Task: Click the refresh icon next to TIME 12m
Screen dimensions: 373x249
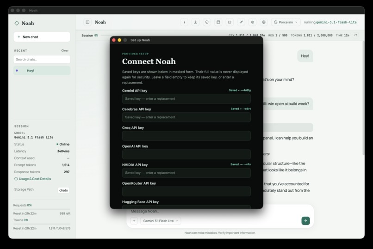Action: (x=355, y=35)
